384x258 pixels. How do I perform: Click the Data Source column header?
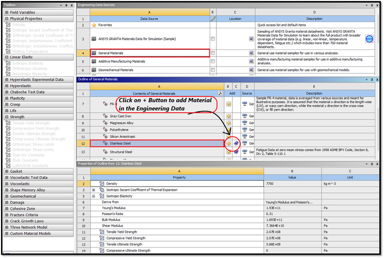tap(150, 19)
